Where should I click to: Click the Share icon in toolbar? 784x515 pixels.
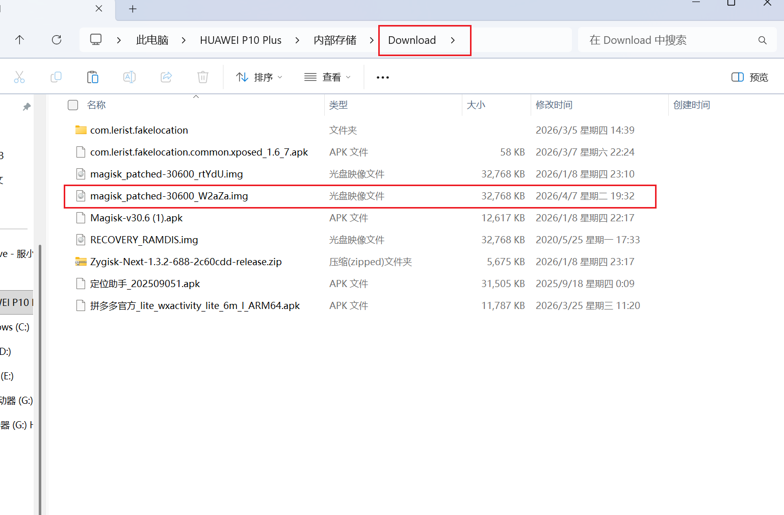pos(166,77)
